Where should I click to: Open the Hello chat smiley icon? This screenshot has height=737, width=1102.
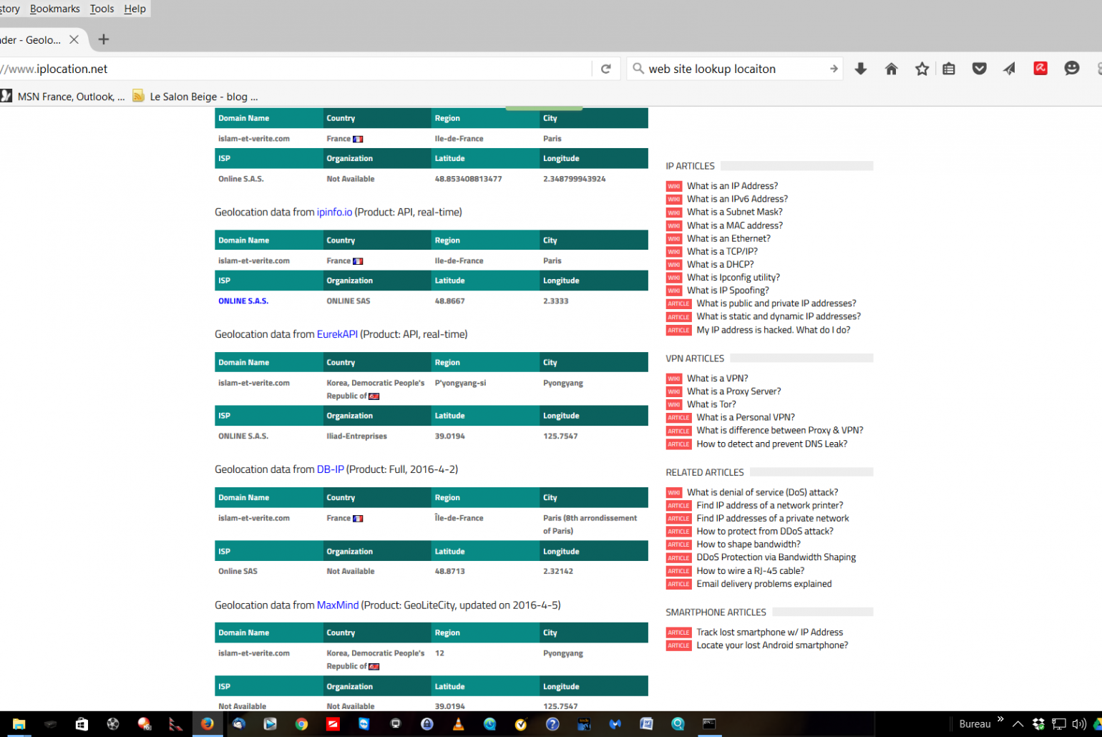click(1071, 69)
